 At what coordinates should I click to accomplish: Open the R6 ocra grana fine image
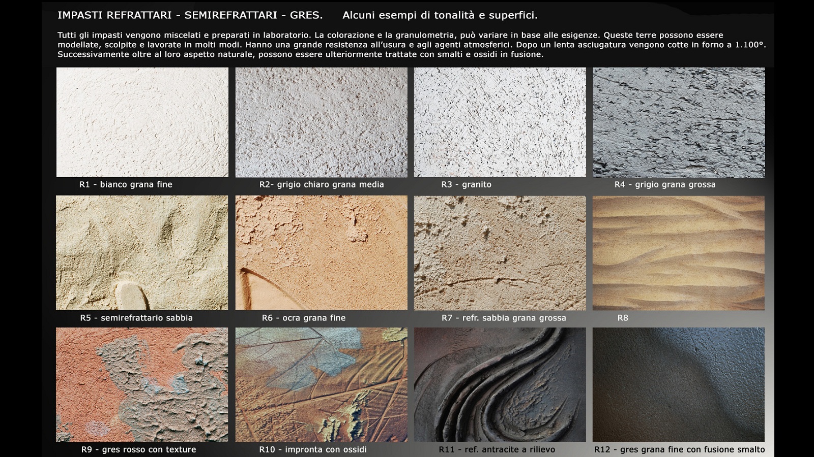[x=322, y=253]
